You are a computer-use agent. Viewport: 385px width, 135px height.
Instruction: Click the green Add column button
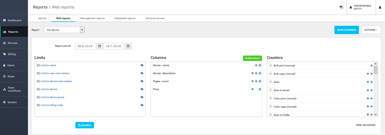click(x=252, y=58)
